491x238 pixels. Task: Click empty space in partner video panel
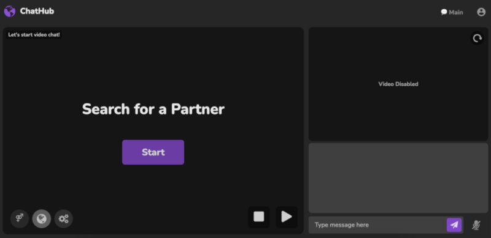tap(153, 69)
